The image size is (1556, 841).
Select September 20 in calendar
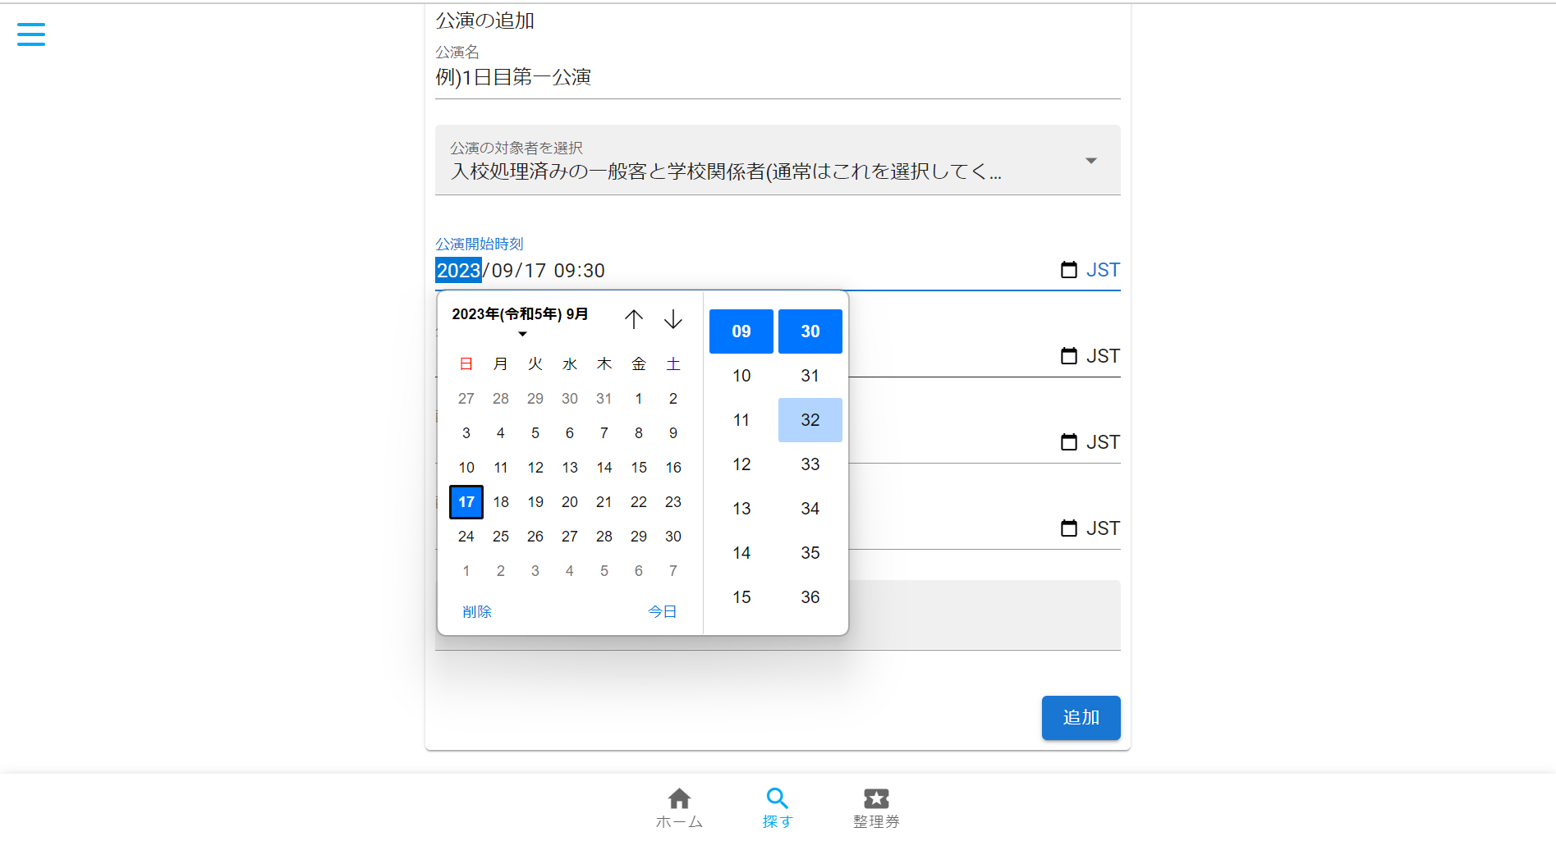pyautogui.click(x=570, y=502)
